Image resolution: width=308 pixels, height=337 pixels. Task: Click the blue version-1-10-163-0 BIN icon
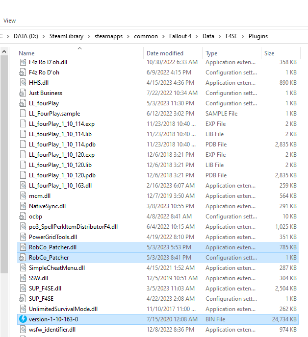[23, 319]
